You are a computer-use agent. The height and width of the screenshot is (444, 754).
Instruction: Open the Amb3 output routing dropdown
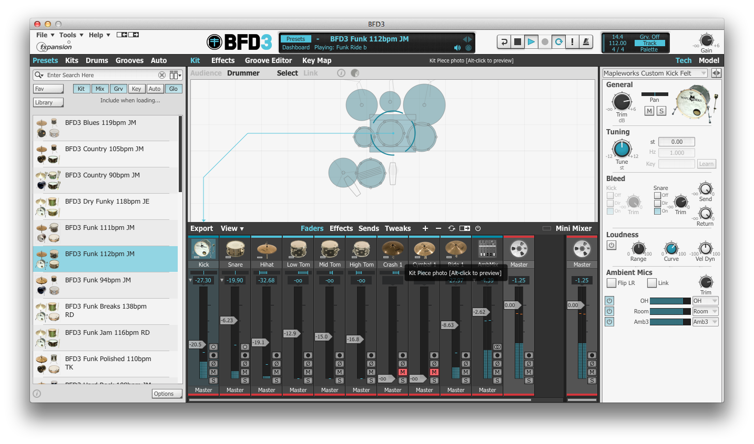[x=705, y=322]
